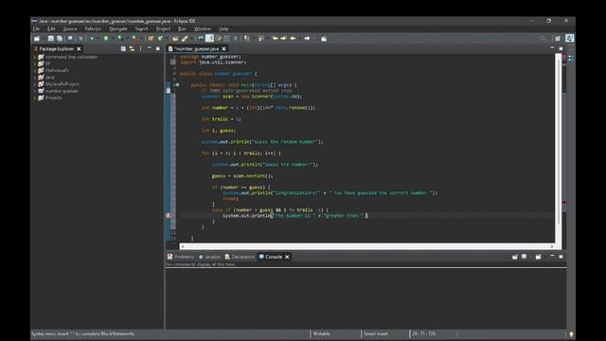Open the Project menu

pos(163,29)
